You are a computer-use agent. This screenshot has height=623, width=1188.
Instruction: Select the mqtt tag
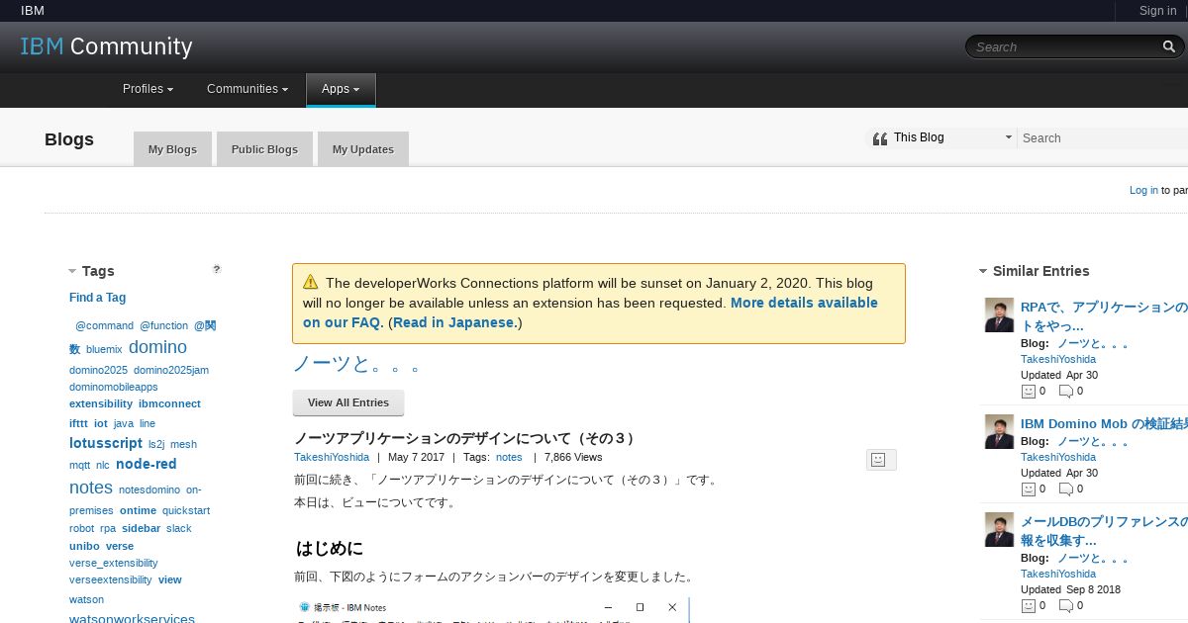pyautogui.click(x=79, y=465)
